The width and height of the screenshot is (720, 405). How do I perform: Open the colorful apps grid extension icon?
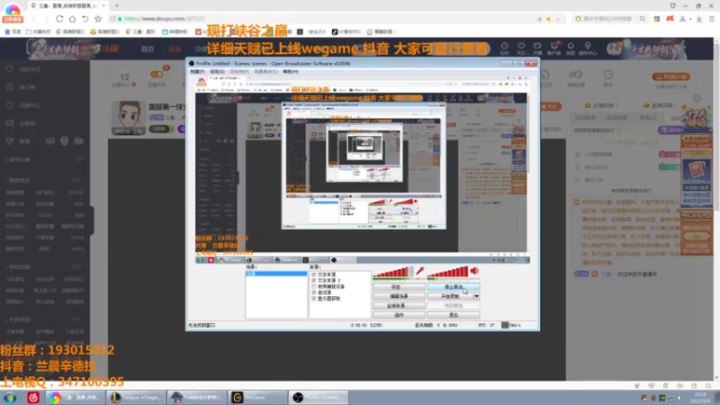pyautogui.click(x=657, y=19)
